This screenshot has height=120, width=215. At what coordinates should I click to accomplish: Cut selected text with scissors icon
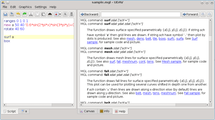(31, 14)
